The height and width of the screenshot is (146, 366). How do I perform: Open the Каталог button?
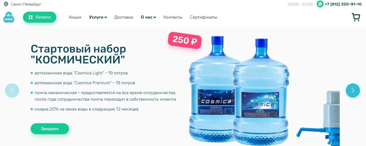[x=40, y=17]
